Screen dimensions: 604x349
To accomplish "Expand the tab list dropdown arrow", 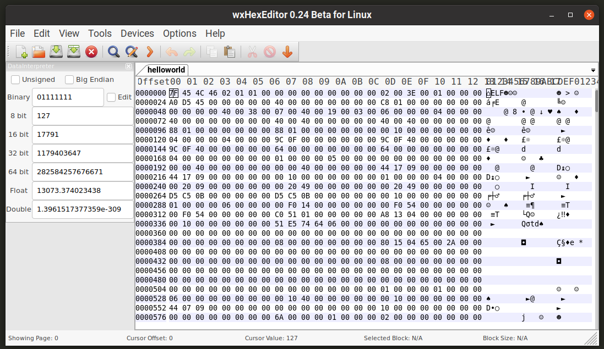I will click(593, 70).
